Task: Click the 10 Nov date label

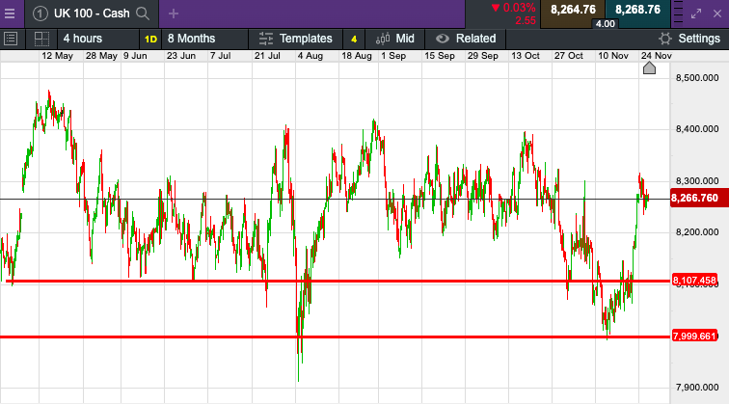Action: click(613, 56)
